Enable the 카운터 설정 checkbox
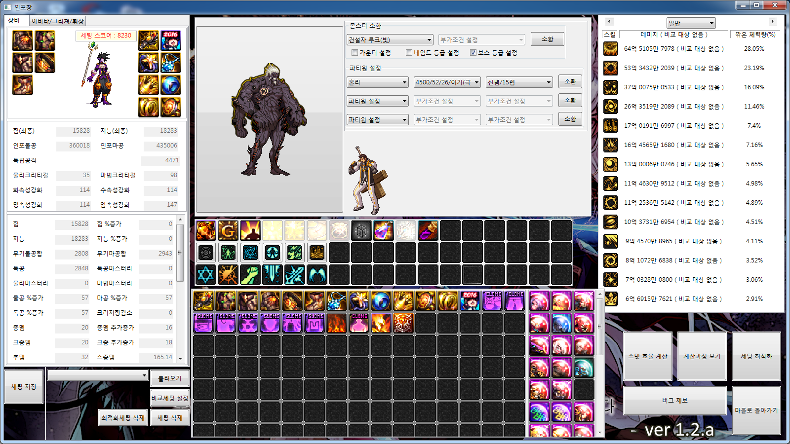This screenshot has height=444, width=790. point(355,53)
